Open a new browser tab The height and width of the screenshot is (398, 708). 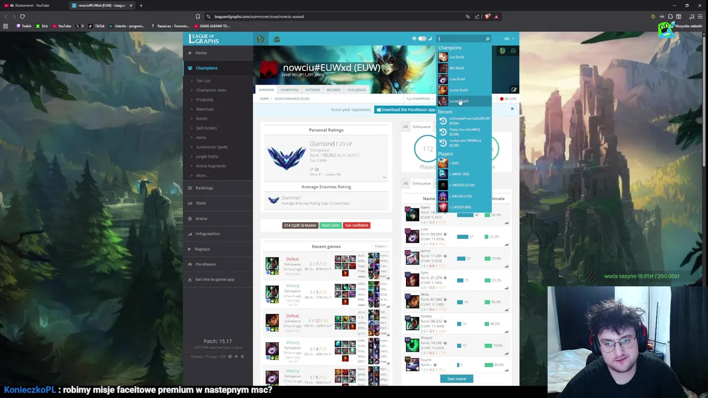coord(141,6)
